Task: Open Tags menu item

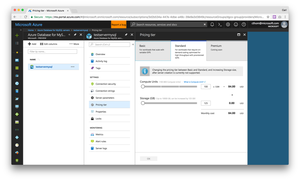Action: coord(109,68)
